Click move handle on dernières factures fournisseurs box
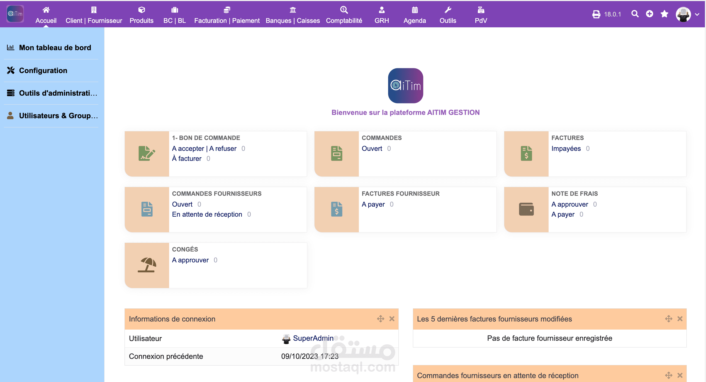706x382 pixels. tap(669, 319)
